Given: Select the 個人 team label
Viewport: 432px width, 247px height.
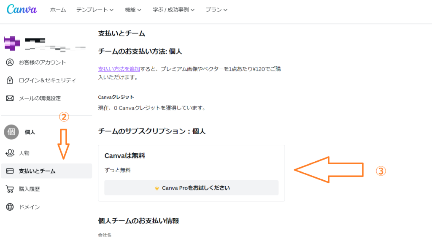Looking at the screenshot, I should 30,132.
